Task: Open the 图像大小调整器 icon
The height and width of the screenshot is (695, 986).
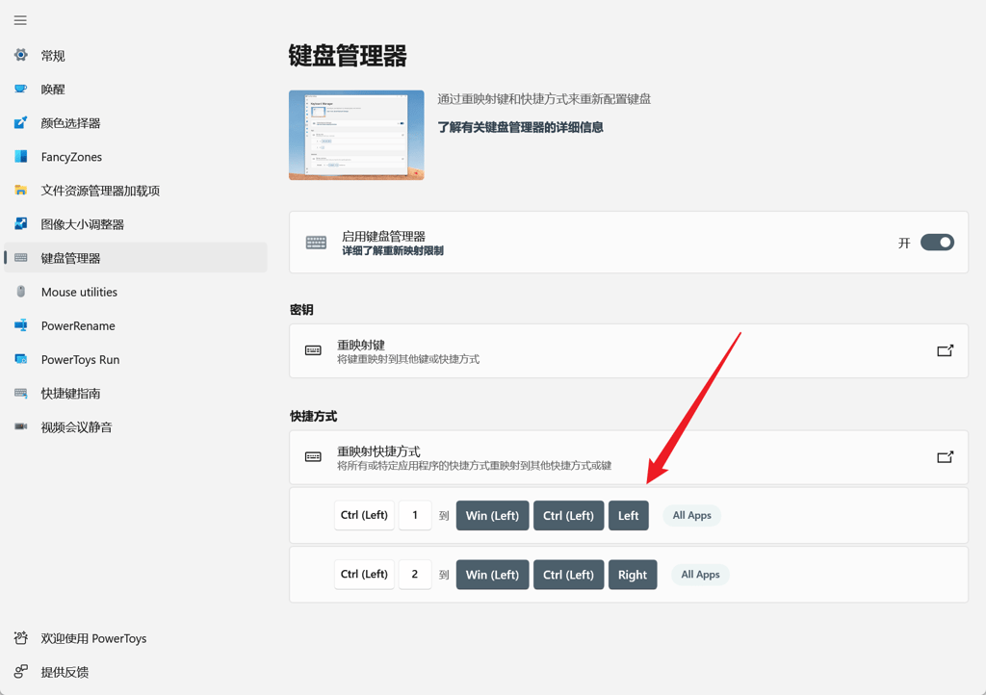Action: 21,223
